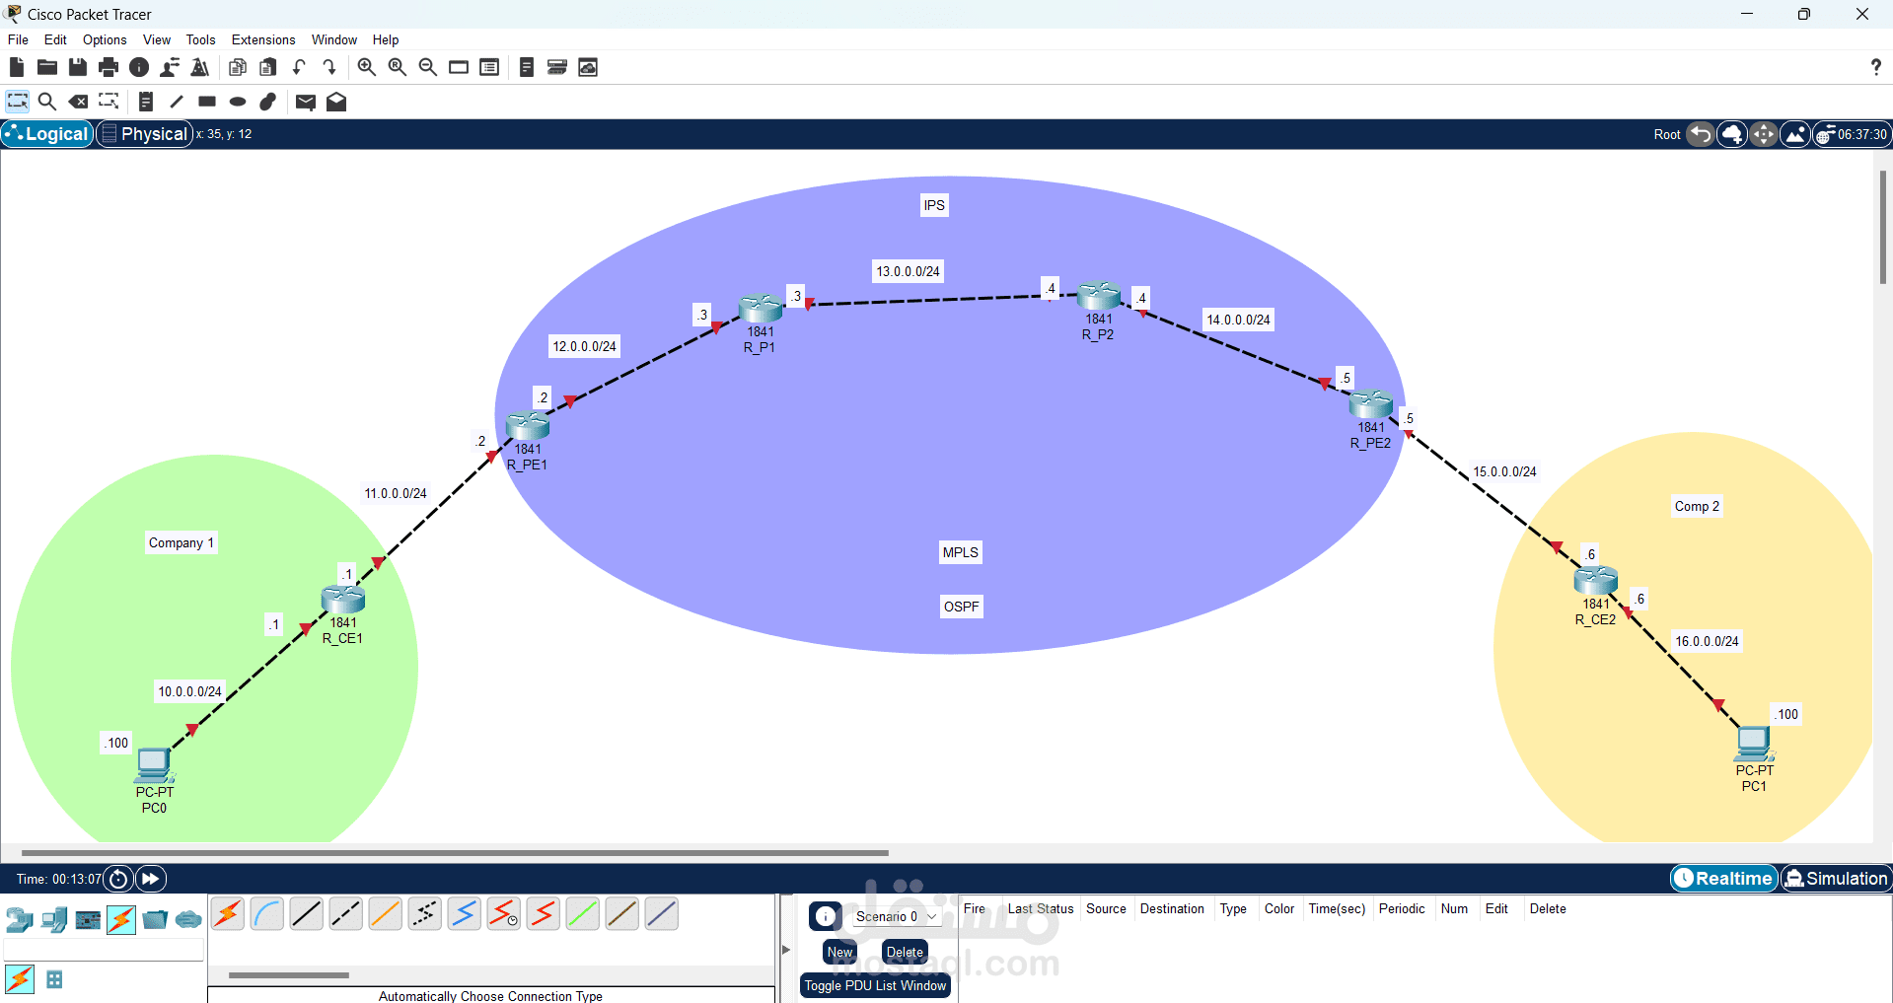Click the vertical workspace scrollbar

[1882, 227]
